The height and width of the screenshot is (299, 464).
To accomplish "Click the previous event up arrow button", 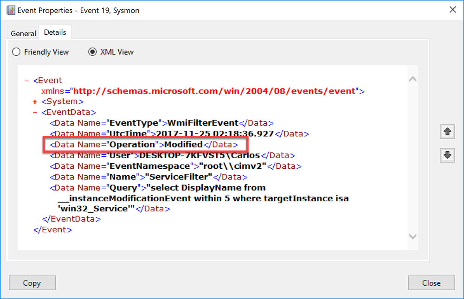I will (447, 132).
